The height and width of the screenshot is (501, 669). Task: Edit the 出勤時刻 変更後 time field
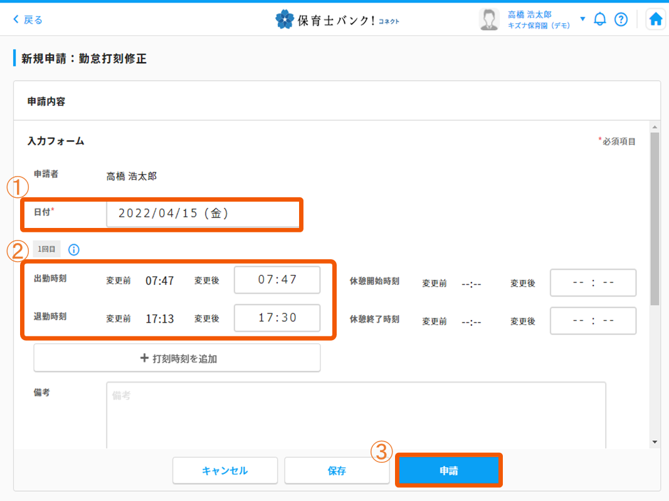click(277, 280)
